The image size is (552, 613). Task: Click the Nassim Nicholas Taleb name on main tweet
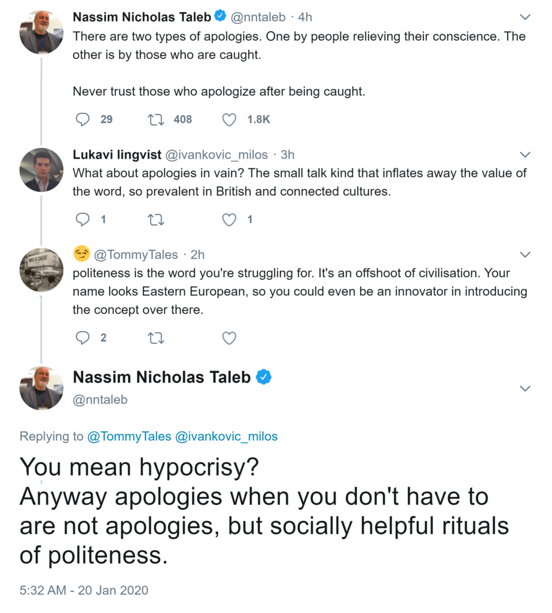click(x=161, y=377)
